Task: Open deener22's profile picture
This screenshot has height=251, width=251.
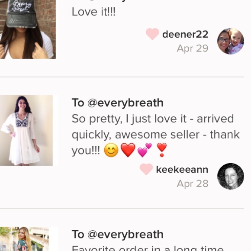Action: pos(231,41)
